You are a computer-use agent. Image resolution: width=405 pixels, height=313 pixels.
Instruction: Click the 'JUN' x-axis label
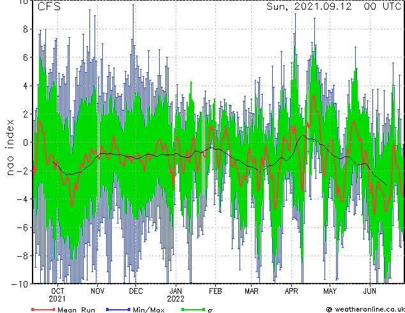(370, 291)
